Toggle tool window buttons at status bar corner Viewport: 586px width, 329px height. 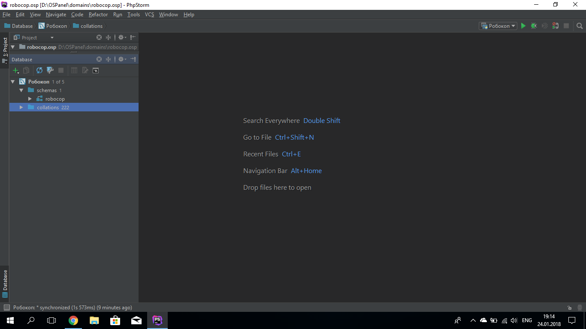tap(6, 308)
